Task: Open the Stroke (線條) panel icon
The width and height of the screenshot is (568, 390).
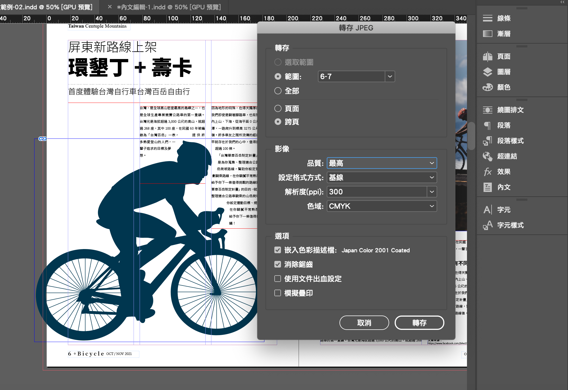Action: [488, 18]
